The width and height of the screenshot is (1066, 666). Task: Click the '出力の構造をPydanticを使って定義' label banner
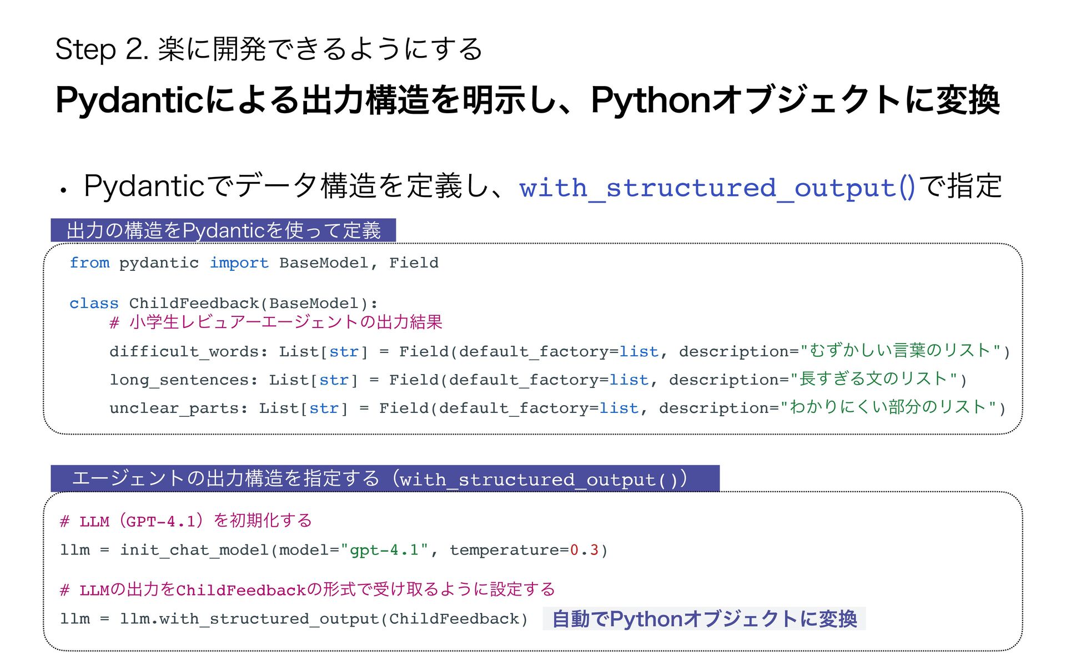tap(223, 230)
